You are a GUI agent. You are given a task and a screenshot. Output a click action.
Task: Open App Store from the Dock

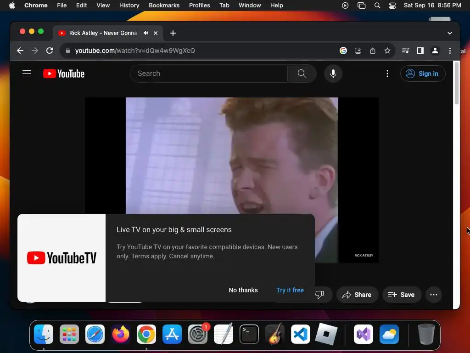(x=172, y=334)
